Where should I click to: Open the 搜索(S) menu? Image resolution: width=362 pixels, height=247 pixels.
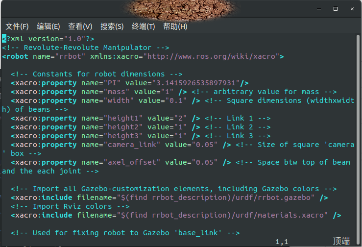click(x=112, y=26)
